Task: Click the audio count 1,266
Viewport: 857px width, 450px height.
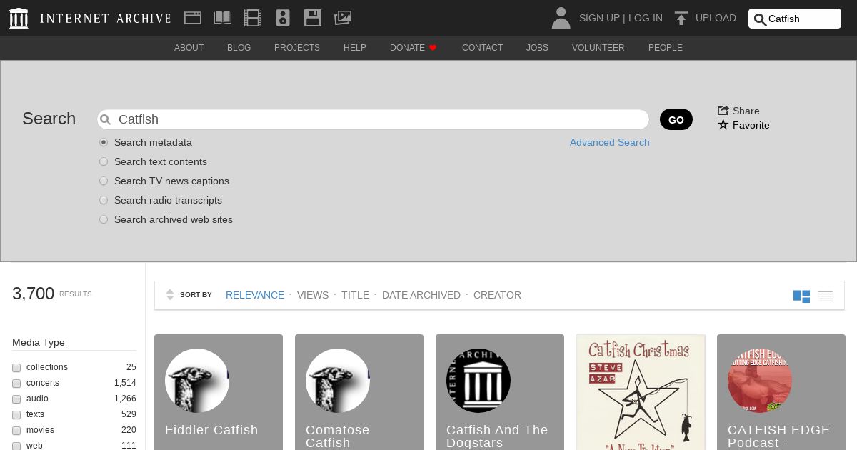Action: click(x=125, y=399)
